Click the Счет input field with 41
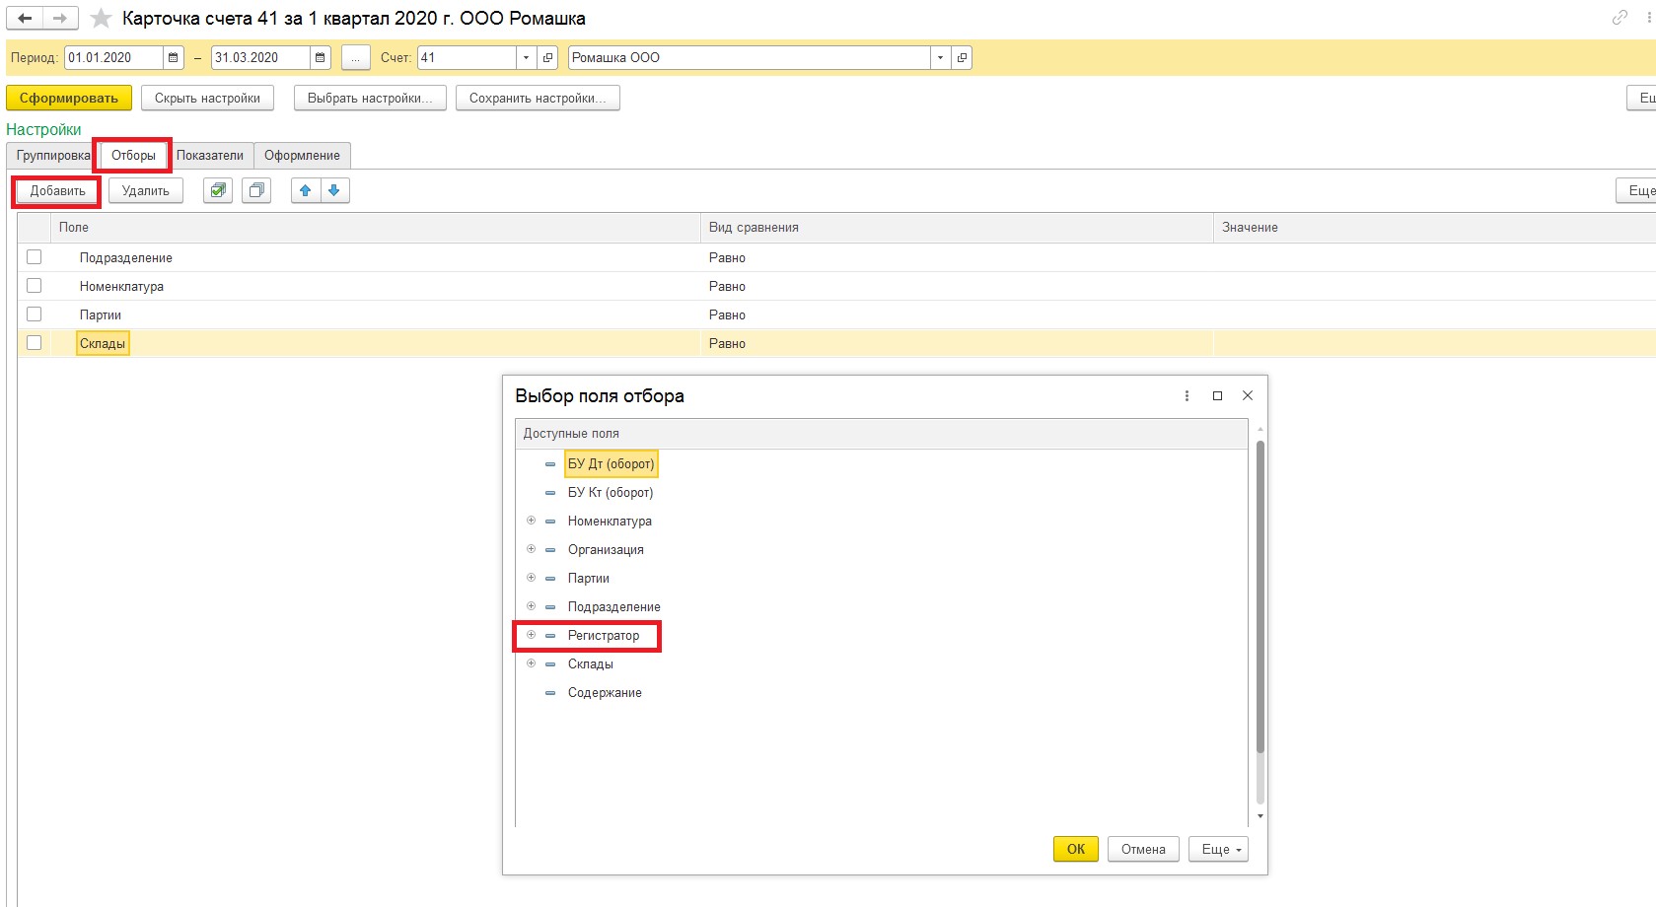This screenshot has width=1656, height=907. [468, 57]
